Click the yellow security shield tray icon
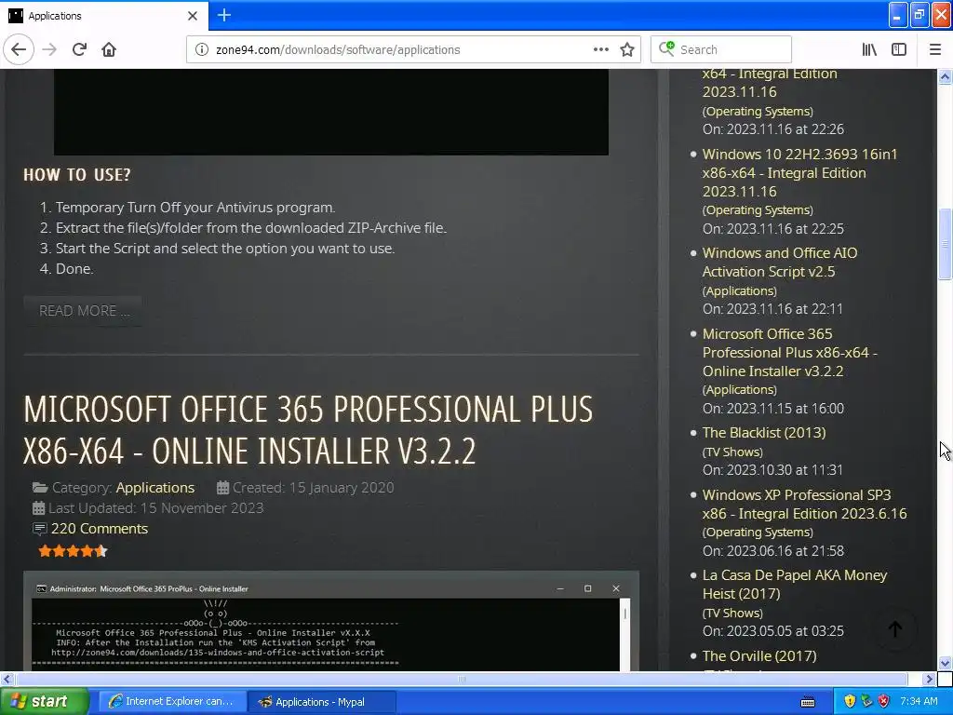 [850, 701]
